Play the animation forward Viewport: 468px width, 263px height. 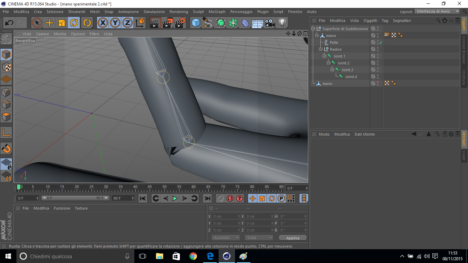(x=175, y=198)
